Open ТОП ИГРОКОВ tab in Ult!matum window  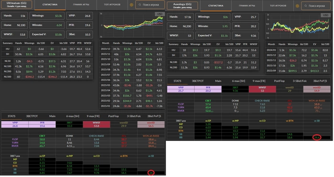point(112,5)
